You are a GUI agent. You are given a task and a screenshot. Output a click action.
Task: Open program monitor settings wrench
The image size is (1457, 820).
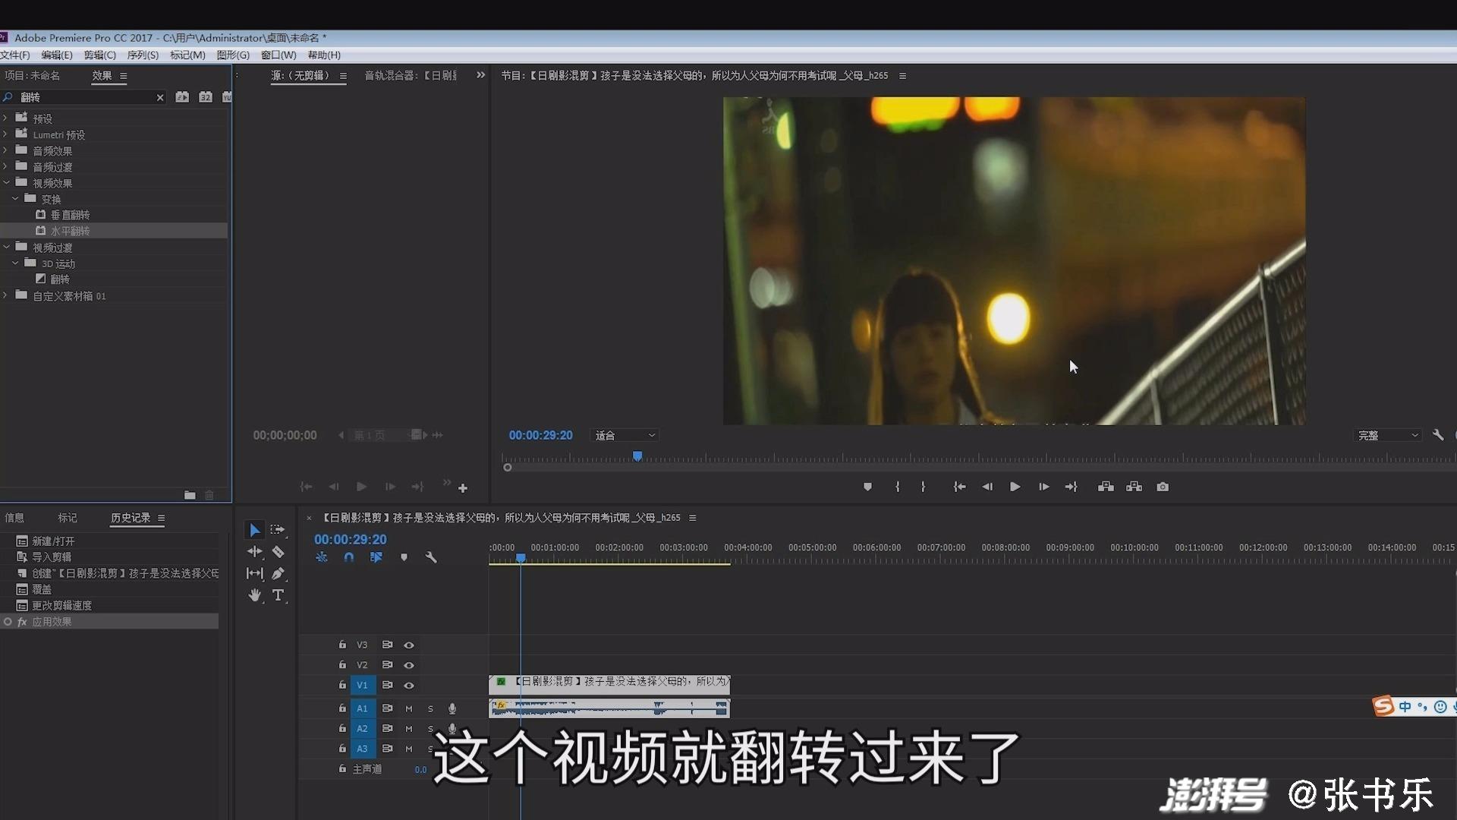[1438, 435]
